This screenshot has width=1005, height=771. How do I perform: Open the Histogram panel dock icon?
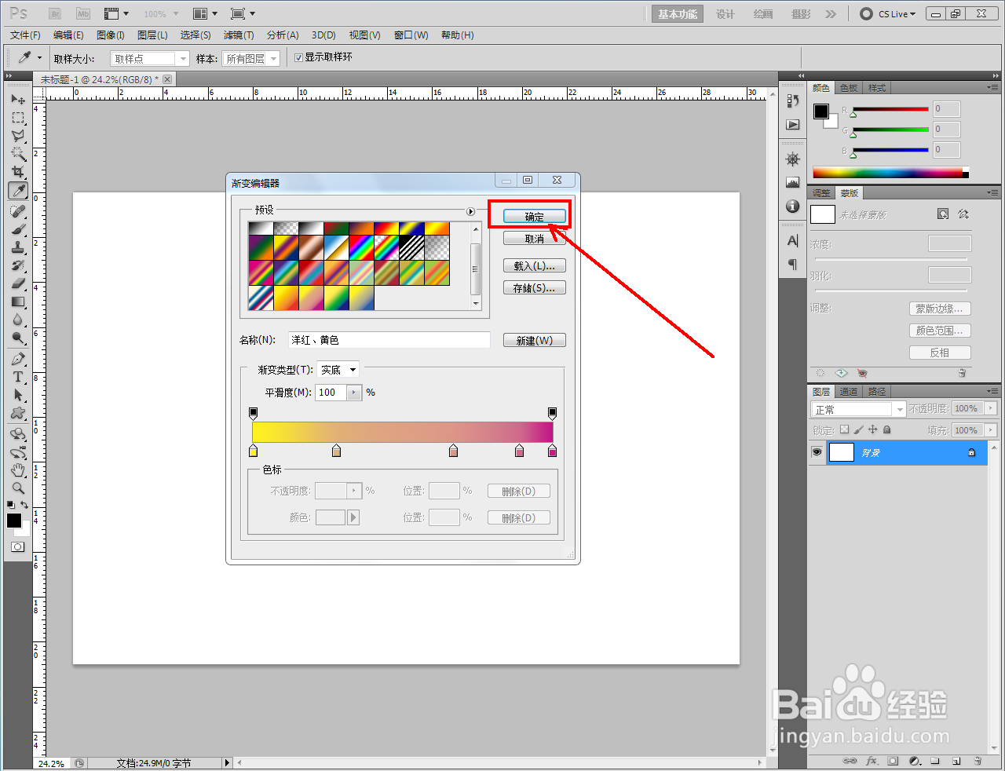pos(793,182)
